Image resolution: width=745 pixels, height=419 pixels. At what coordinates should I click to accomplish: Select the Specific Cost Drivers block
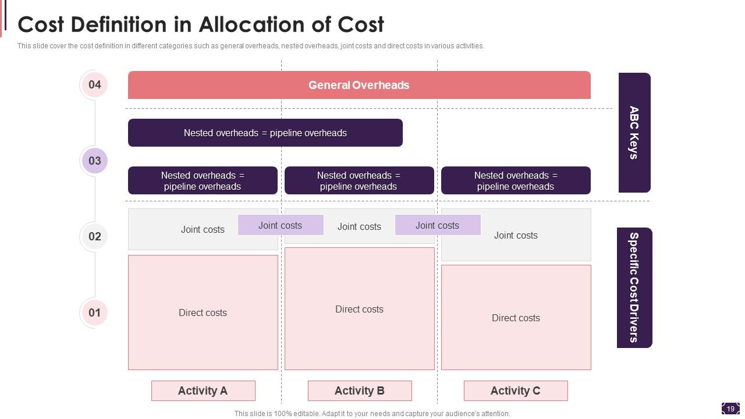pos(634,287)
